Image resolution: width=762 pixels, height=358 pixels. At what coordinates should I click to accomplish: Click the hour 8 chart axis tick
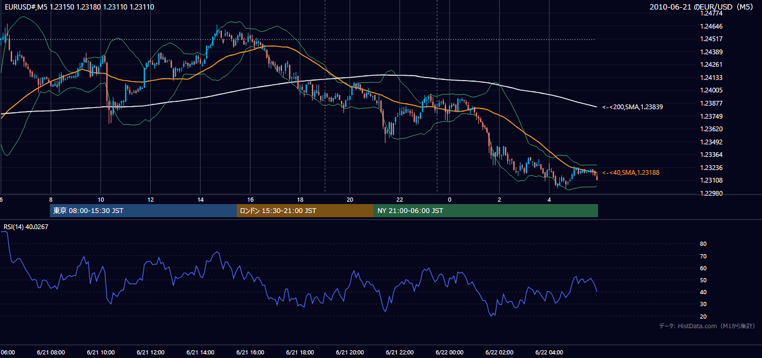click(x=51, y=200)
